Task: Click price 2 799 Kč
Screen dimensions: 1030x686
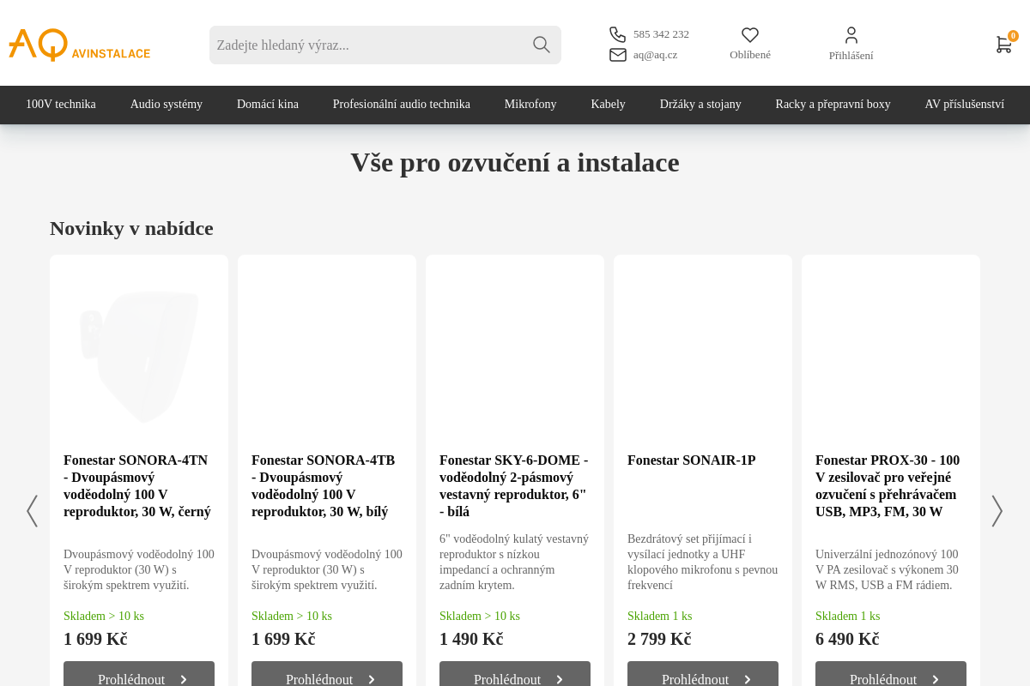Action: click(659, 640)
